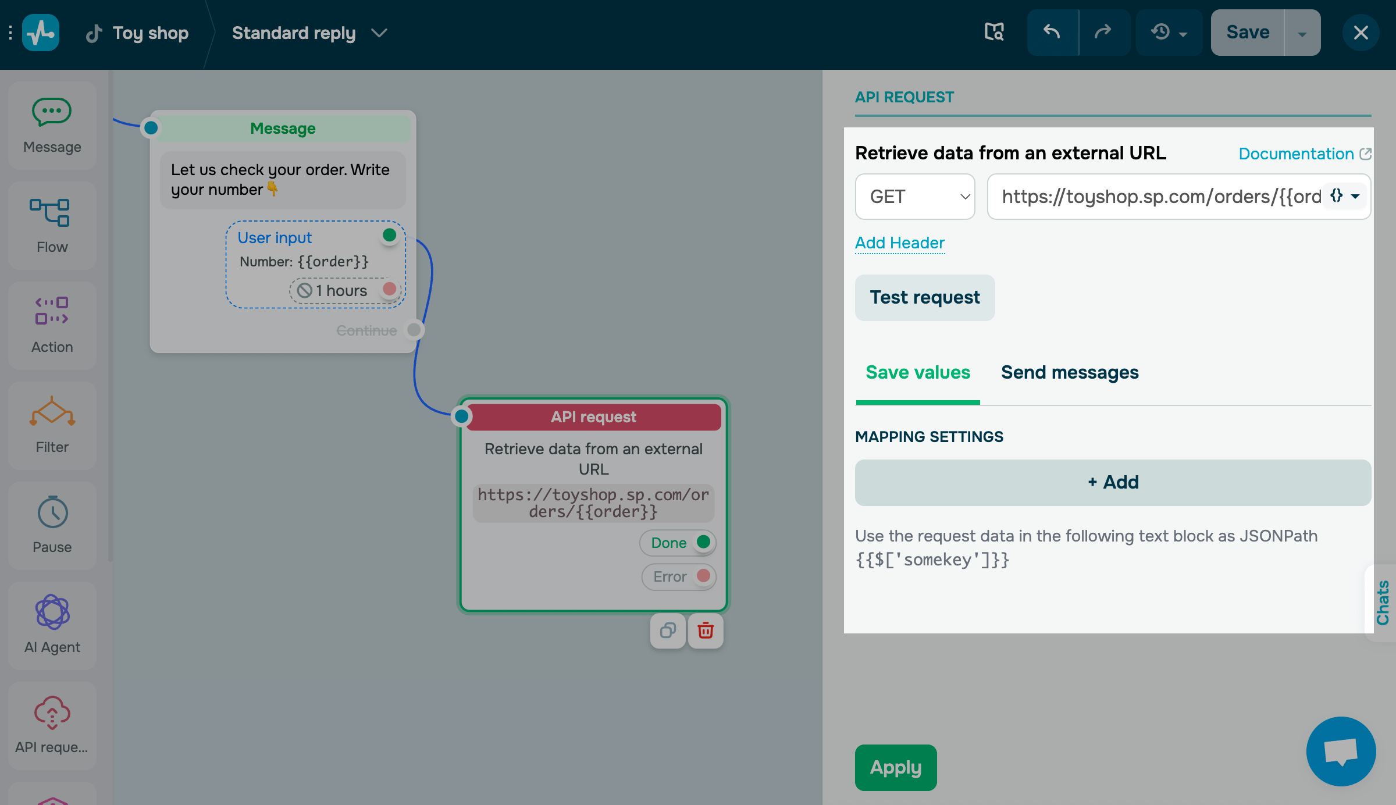Viewport: 1396px width, 805px height.
Task: Click into the request URL field
Action: coord(1158,197)
